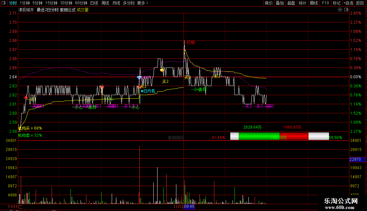Switch to 分时 intraday tab
The width and height of the screenshot is (367, 211).
tap(13, 3)
